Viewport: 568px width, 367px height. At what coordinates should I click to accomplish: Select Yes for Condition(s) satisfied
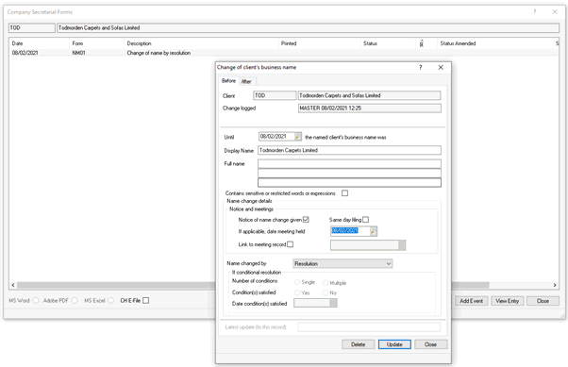(297, 292)
